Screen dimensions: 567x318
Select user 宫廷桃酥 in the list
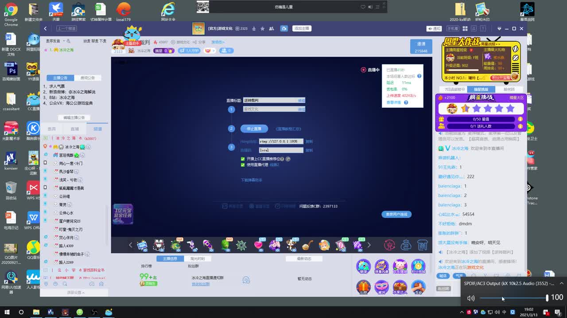(x=66, y=155)
